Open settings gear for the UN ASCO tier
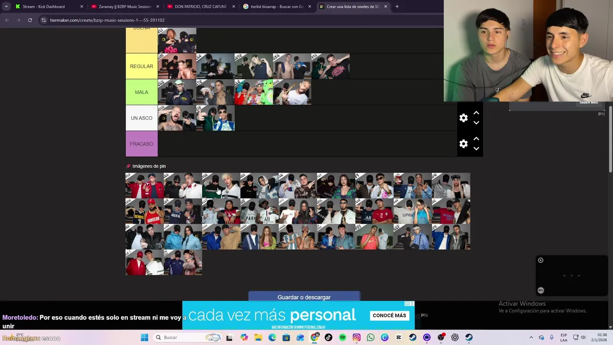Screen dimensions: 613x345 click(463, 118)
